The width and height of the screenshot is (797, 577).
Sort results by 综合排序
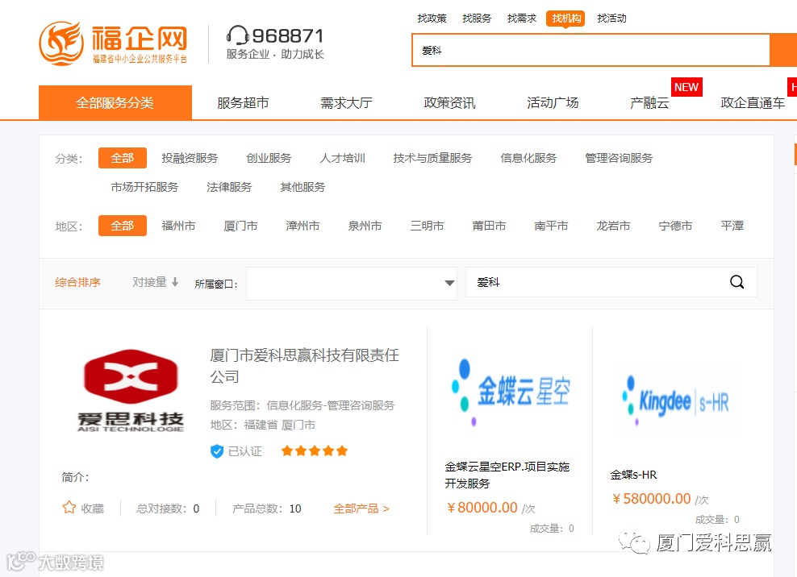coord(77,282)
